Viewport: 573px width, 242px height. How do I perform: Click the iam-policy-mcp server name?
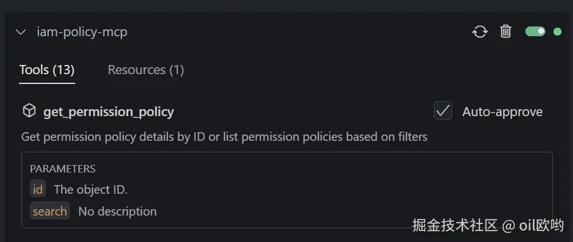click(x=82, y=32)
